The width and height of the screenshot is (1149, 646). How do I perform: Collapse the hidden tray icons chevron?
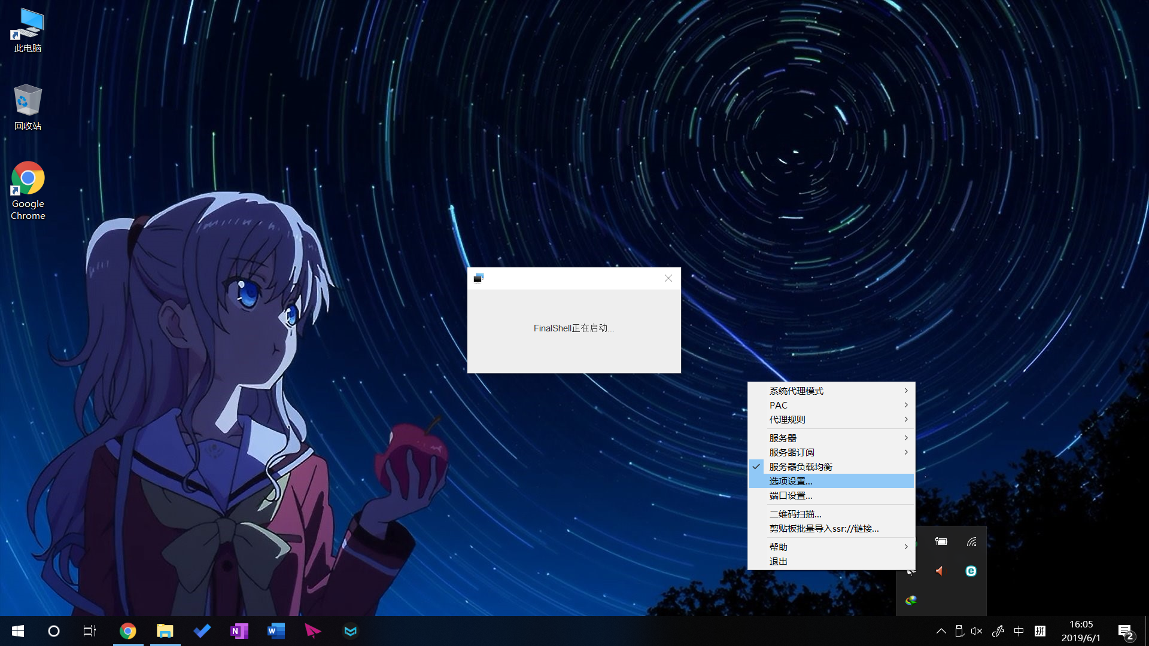coord(941,631)
